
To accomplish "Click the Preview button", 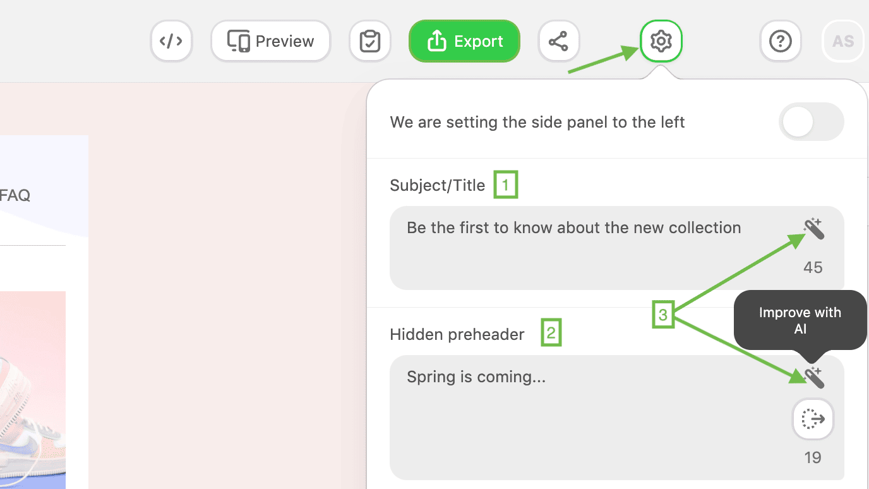I will coord(270,41).
